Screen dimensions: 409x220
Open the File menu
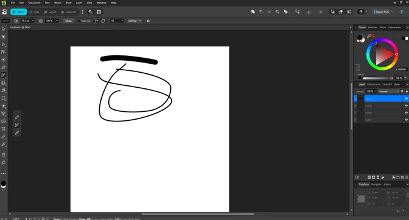click(x=13, y=2)
